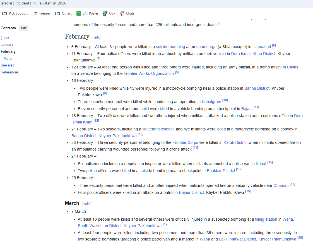This screenshot has height=243, width=313.
Task: Open the Karak District link
Action: tap(235, 142)
